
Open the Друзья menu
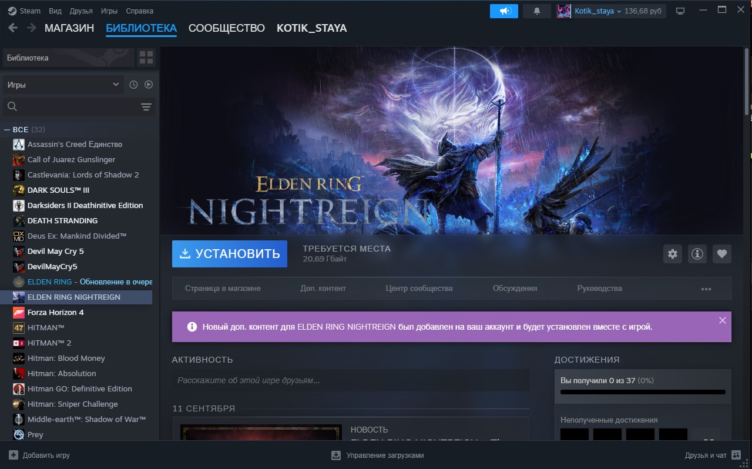[x=81, y=11]
